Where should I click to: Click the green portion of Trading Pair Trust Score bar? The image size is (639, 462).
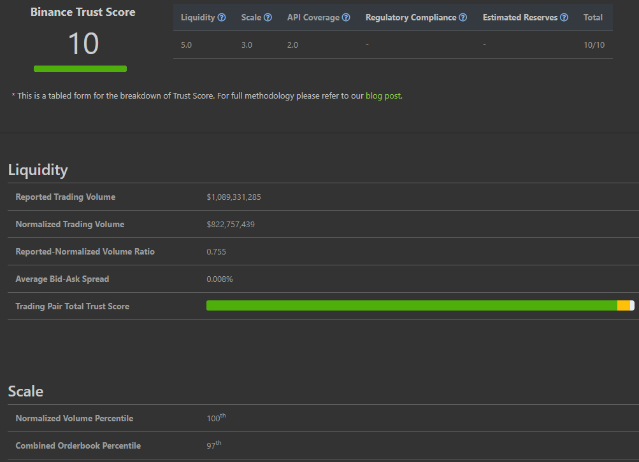[x=411, y=305]
